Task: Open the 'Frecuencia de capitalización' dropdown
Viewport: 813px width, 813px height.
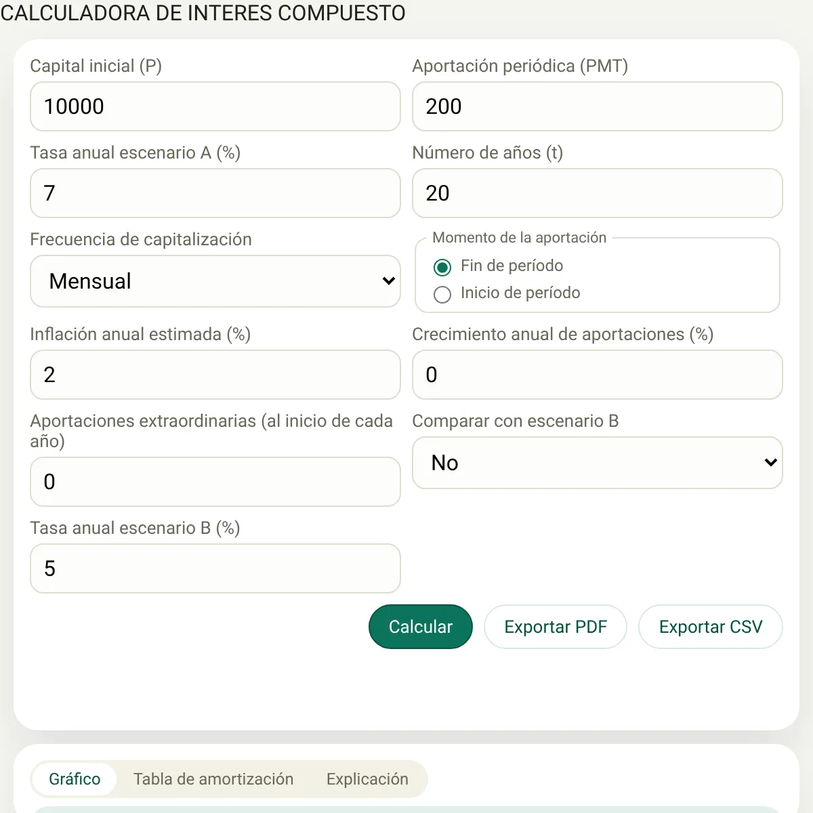Action: [215, 281]
